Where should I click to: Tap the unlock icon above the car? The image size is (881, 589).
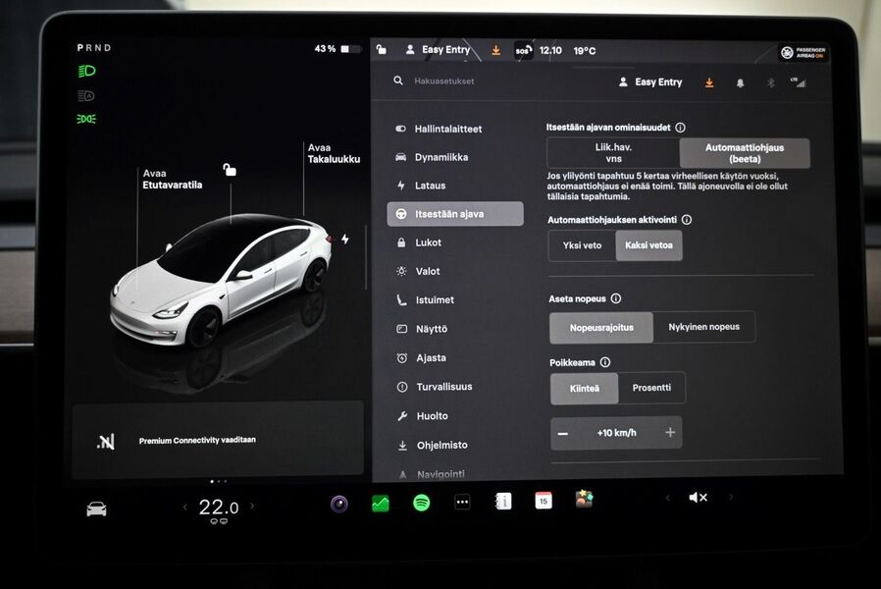tap(230, 169)
